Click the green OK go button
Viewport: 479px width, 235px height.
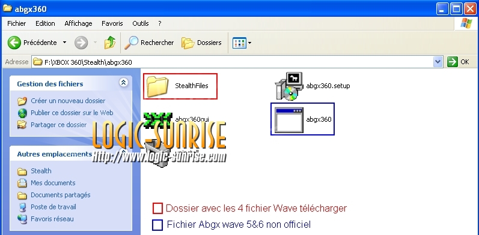pos(453,62)
